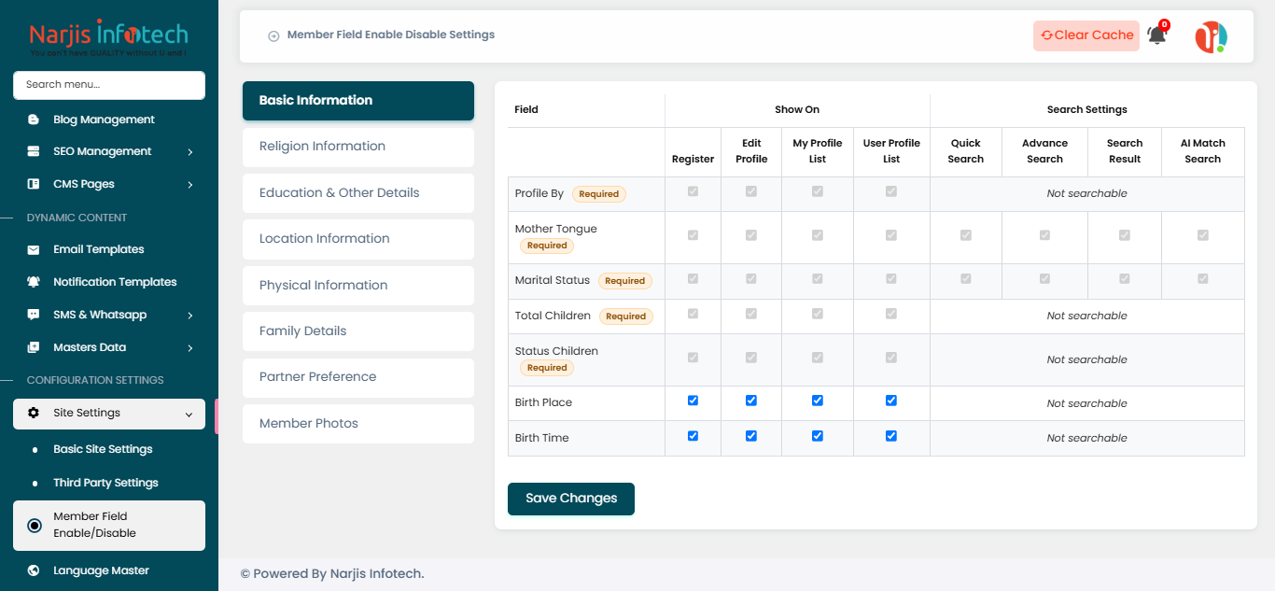This screenshot has width=1275, height=591.
Task: Open Basic Site Settings submenu link
Action: point(103,449)
